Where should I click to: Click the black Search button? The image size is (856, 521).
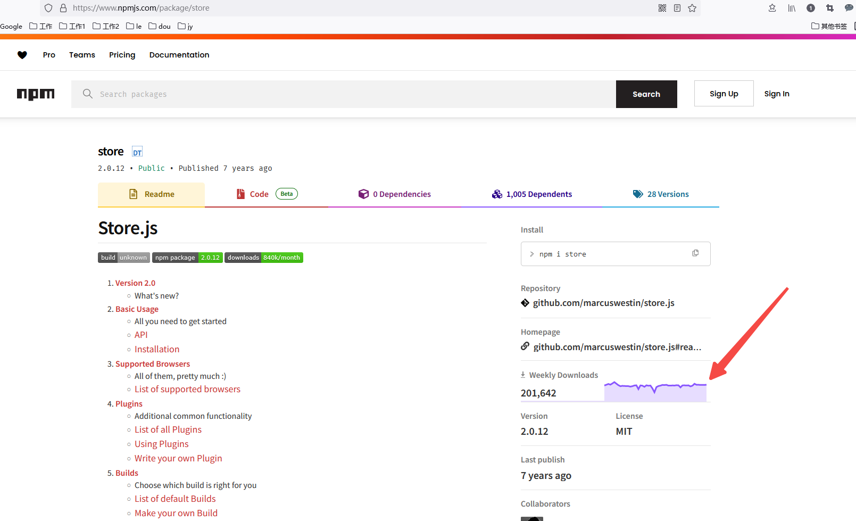pos(646,94)
